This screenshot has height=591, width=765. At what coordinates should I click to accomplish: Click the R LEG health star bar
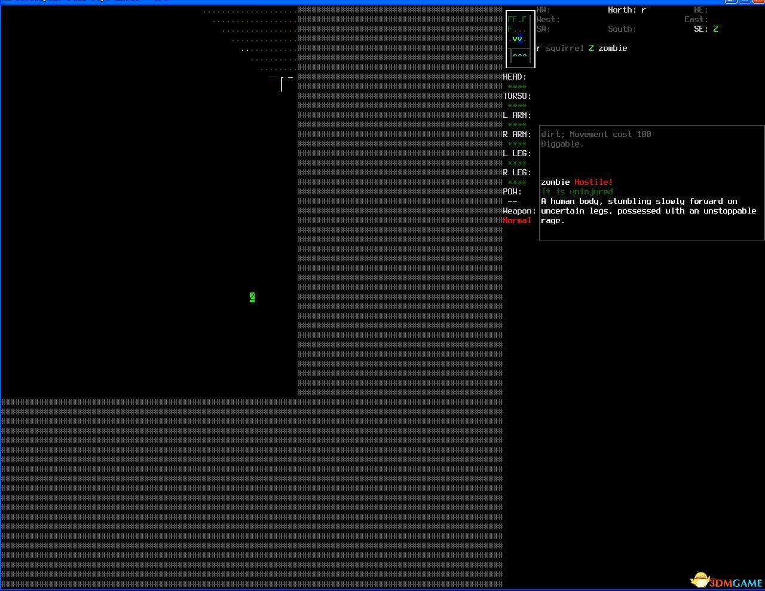click(x=517, y=182)
